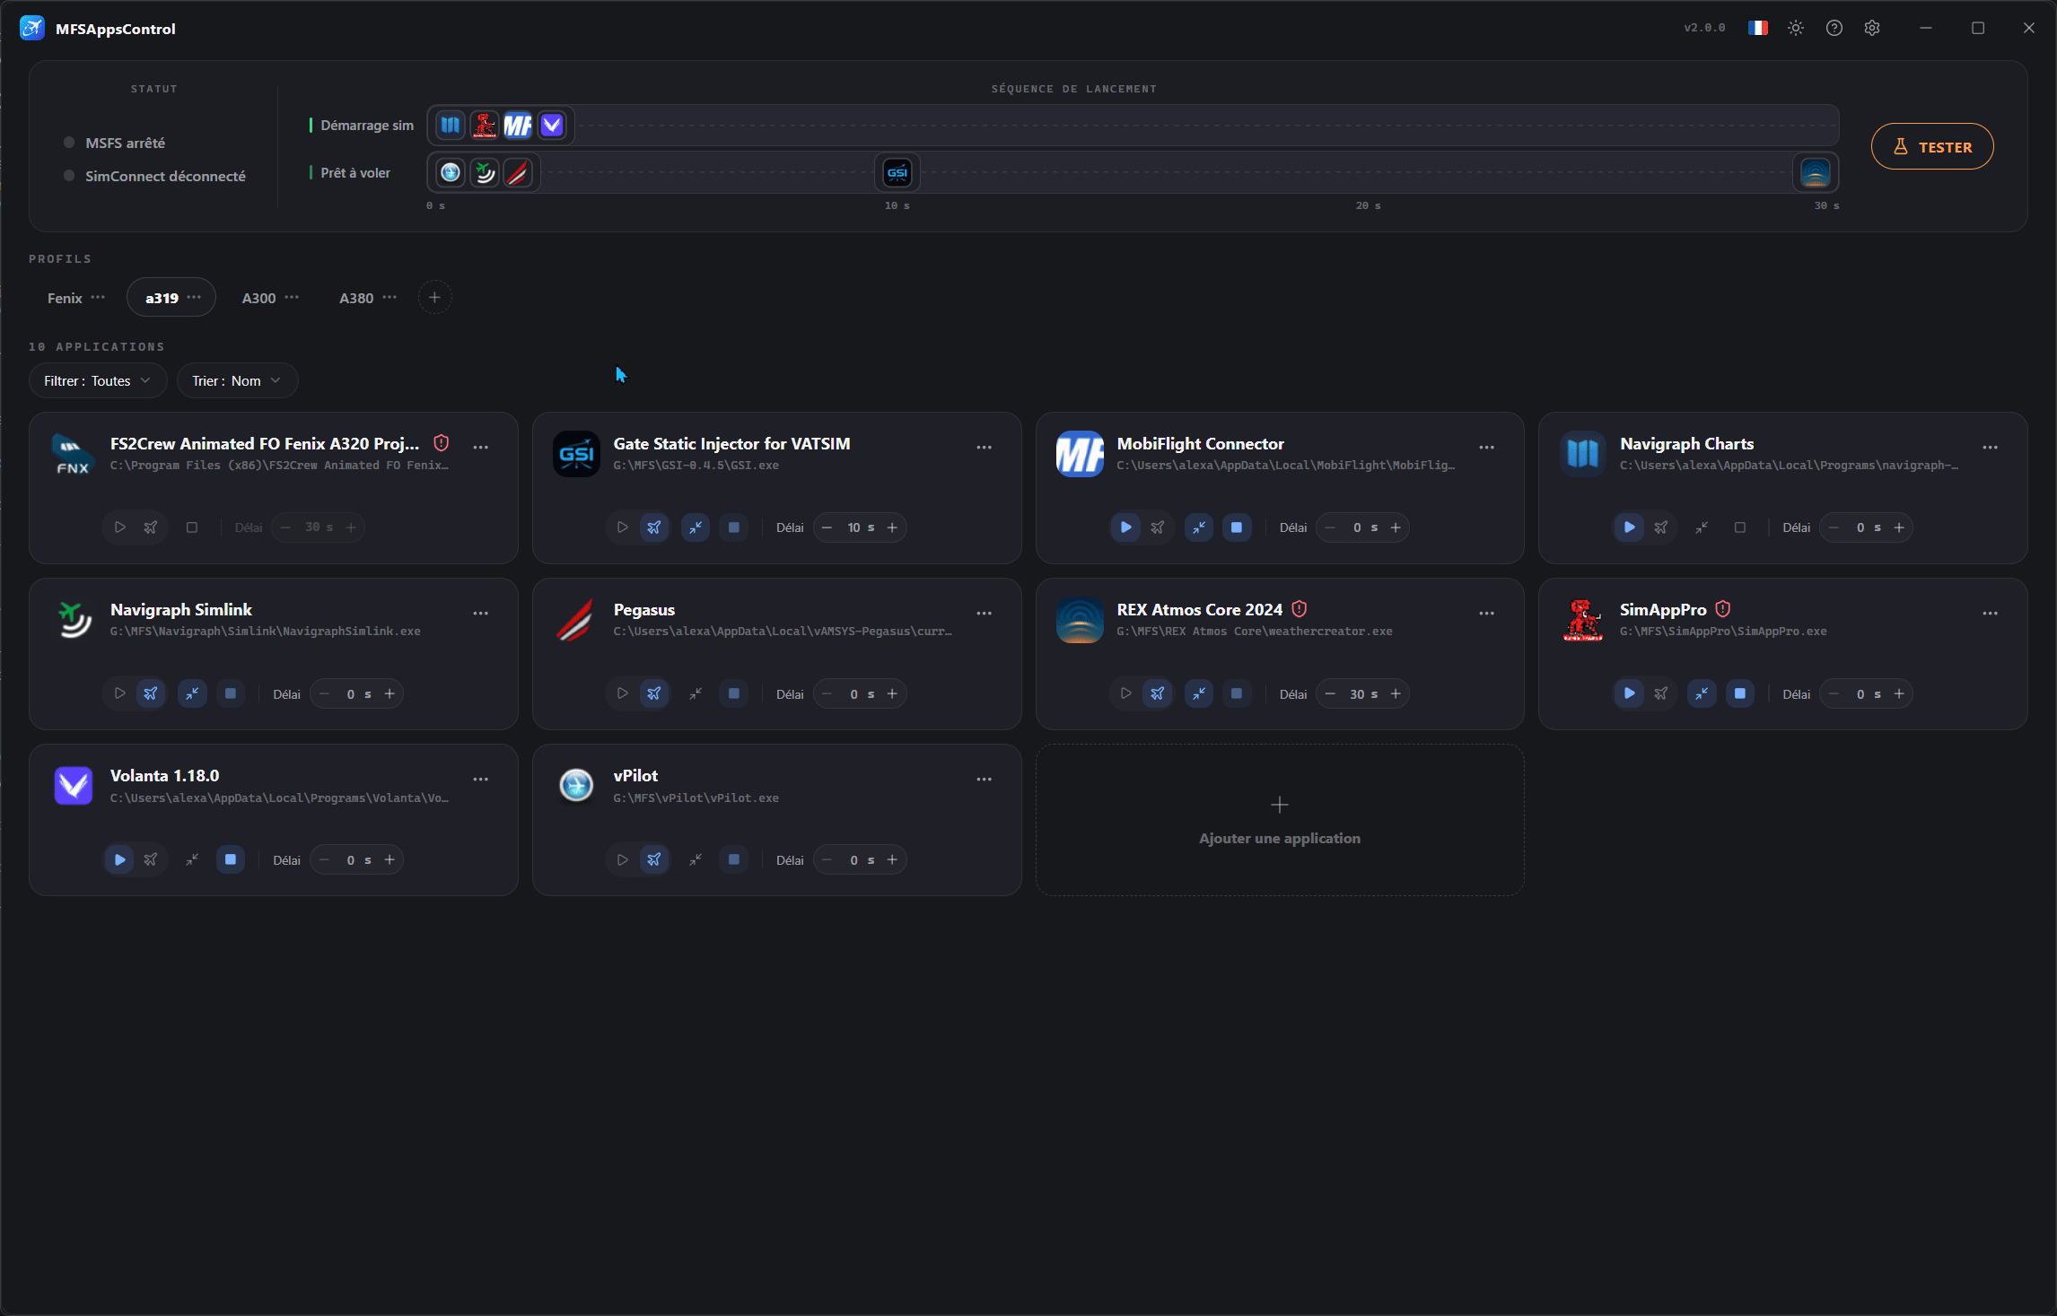Viewport: 2057px width, 1316px height.
Task: Click the REX Atmos Core app logo
Action: click(1080, 620)
